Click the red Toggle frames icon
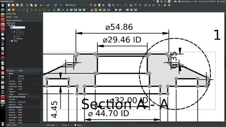226x127 pixels. (109, 10)
